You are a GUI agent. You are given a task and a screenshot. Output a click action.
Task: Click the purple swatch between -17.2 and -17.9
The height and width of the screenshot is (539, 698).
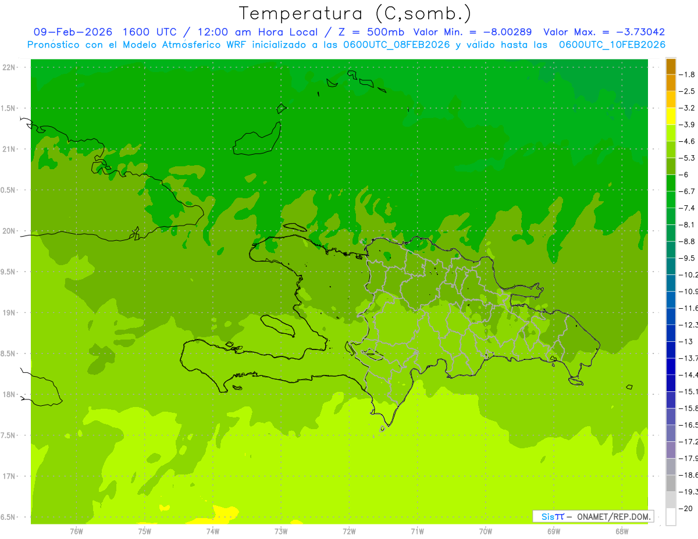(x=671, y=450)
